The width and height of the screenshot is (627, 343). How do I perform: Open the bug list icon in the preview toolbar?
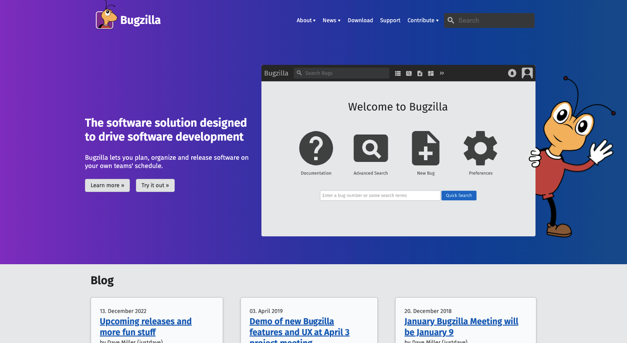pyautogui.click(x=398, y=74)
